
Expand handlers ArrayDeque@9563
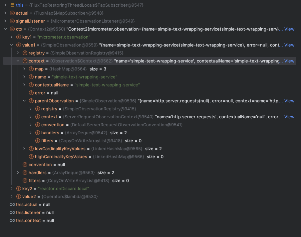(18, 173)
